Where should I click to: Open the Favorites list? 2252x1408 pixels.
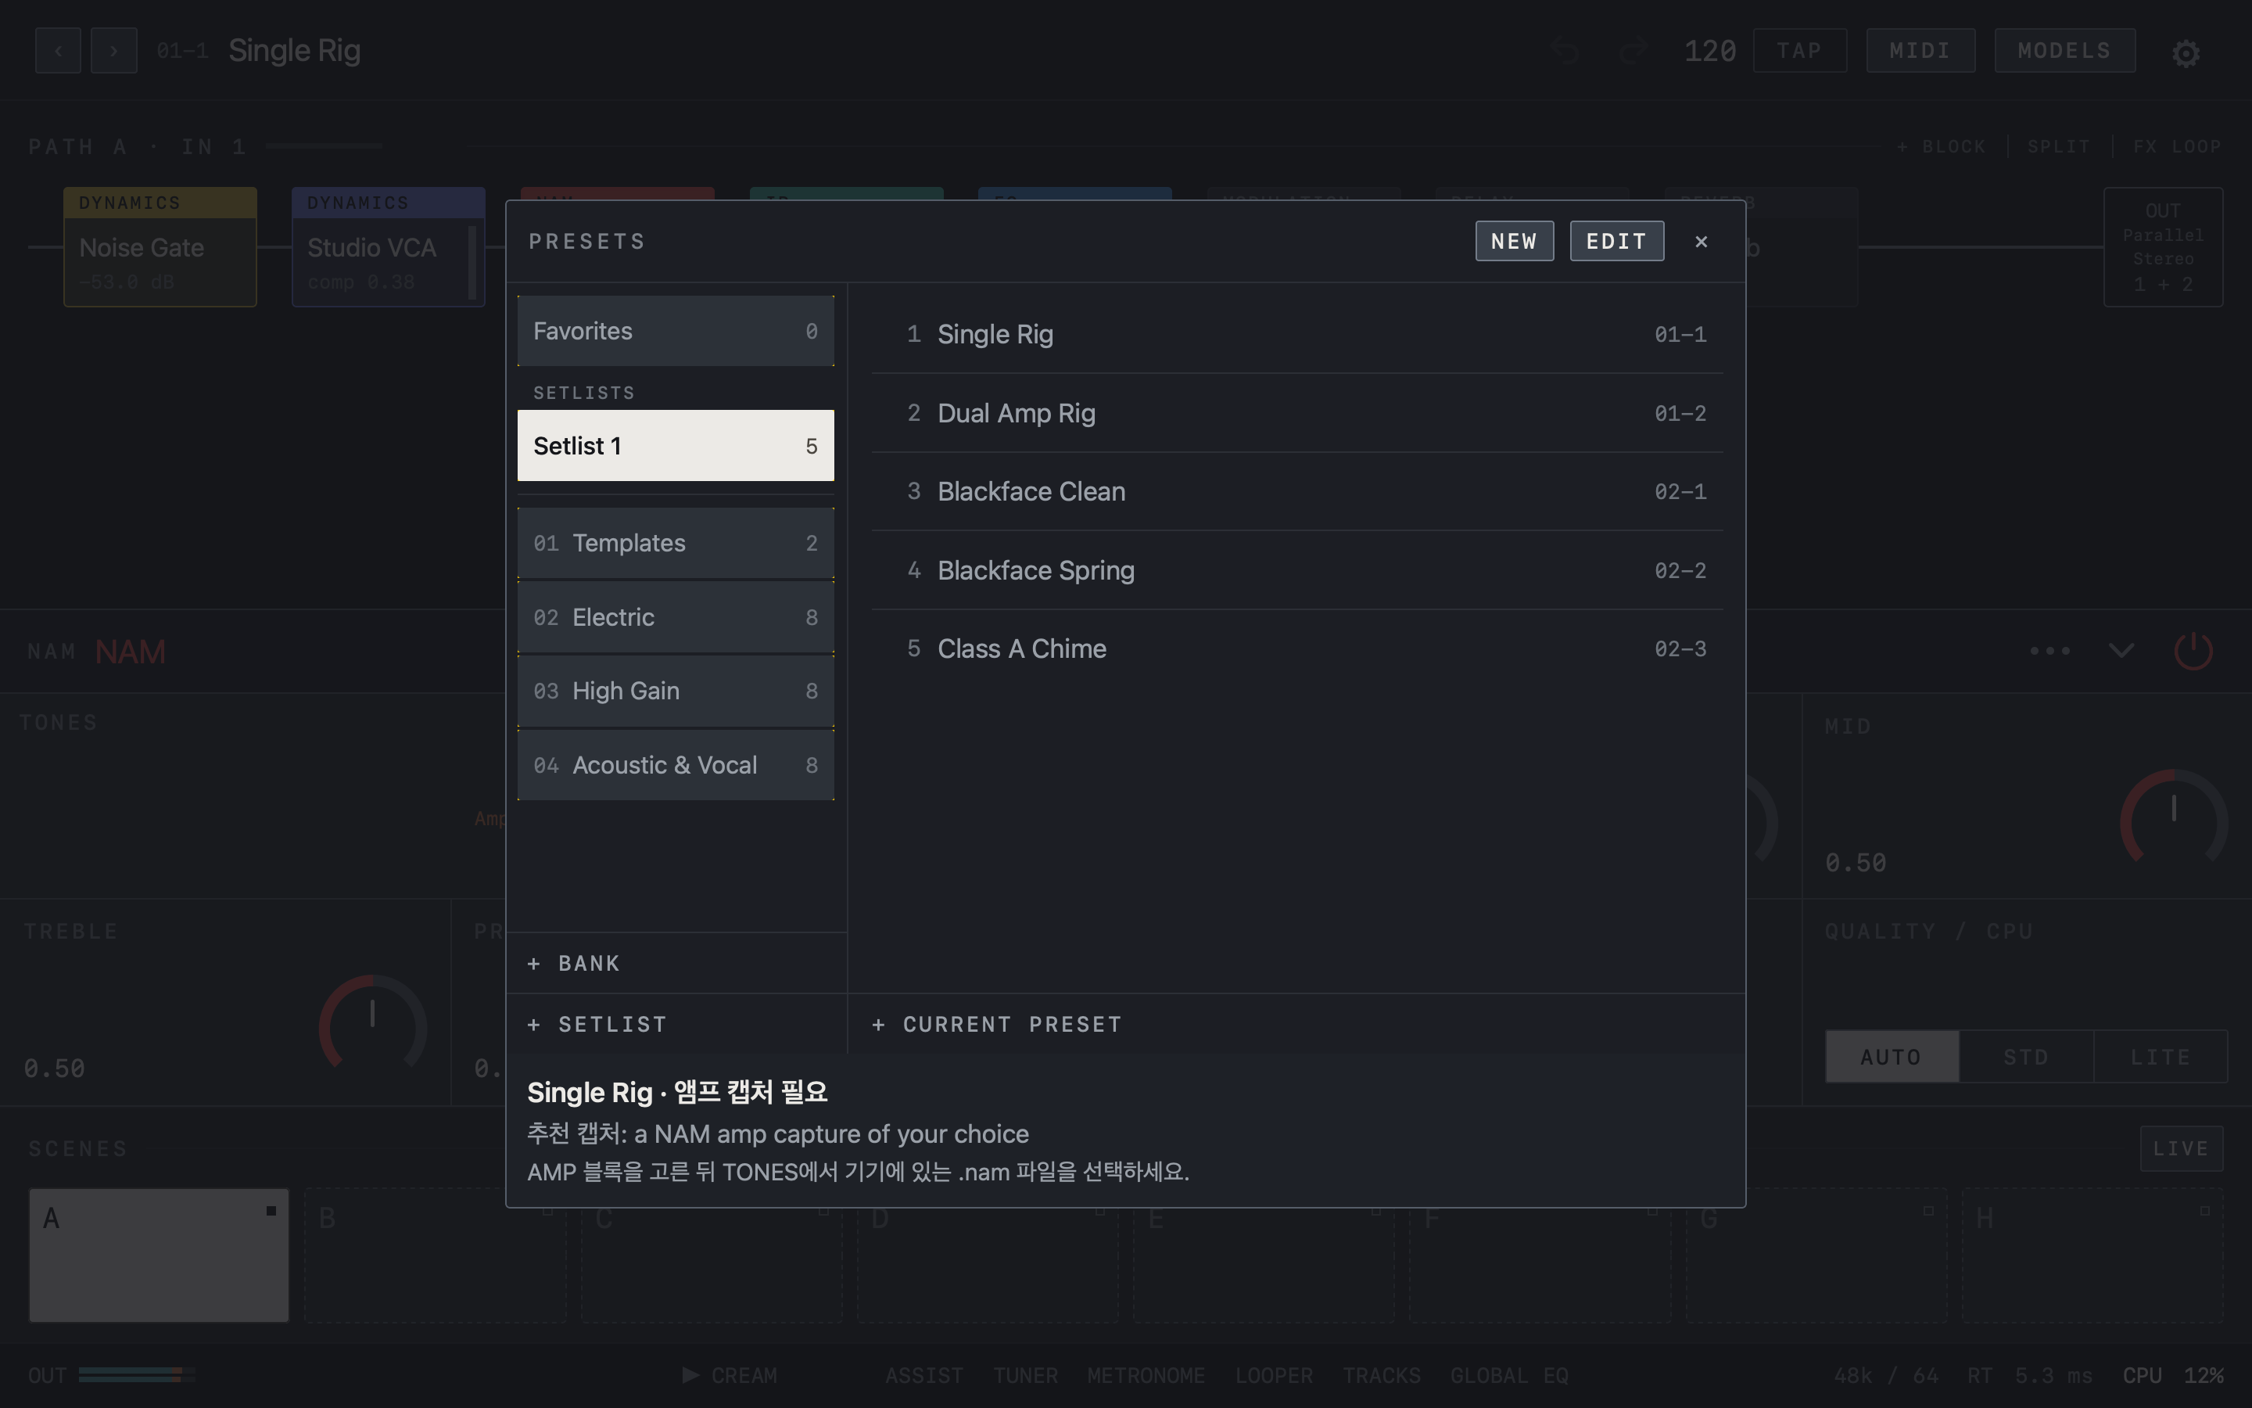[x=676, y=331]
